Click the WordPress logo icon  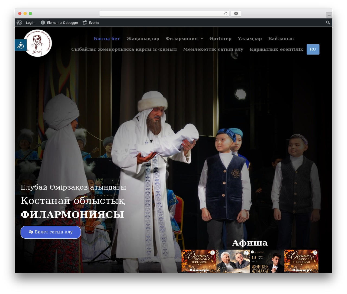[19, 23]
